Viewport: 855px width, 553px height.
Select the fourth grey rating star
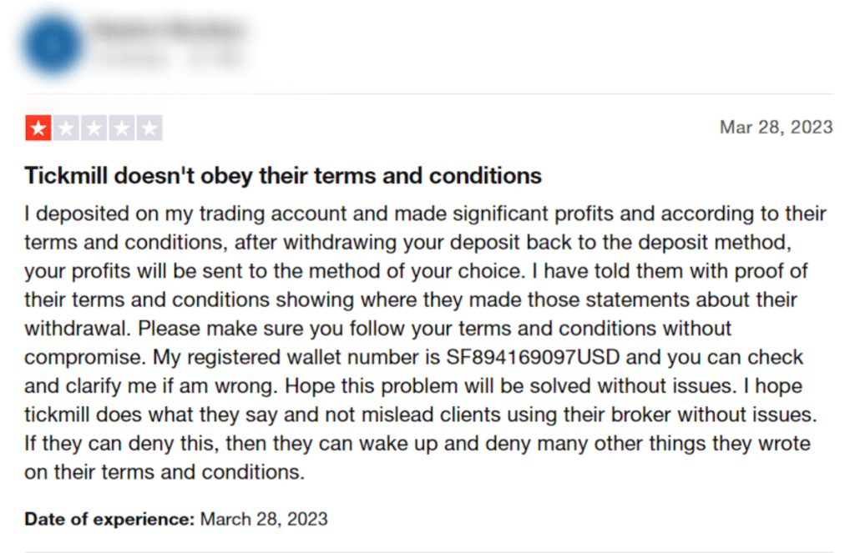pyautogui.click(x=122, y=128)
